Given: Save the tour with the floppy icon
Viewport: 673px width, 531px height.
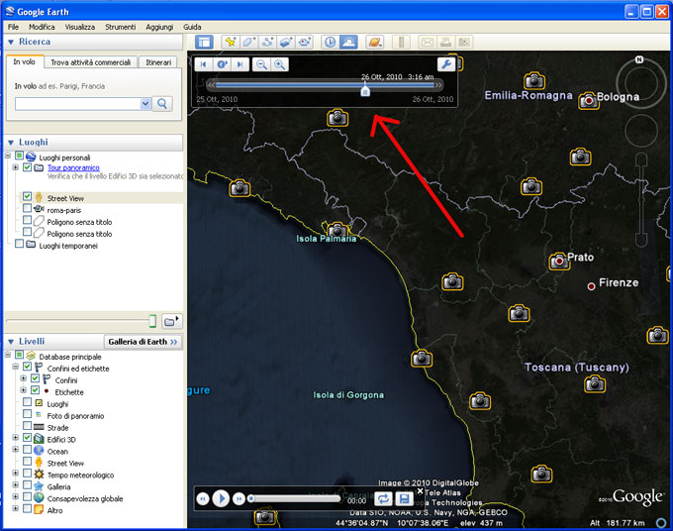Looking at the screenshot, I should point(404,498).
